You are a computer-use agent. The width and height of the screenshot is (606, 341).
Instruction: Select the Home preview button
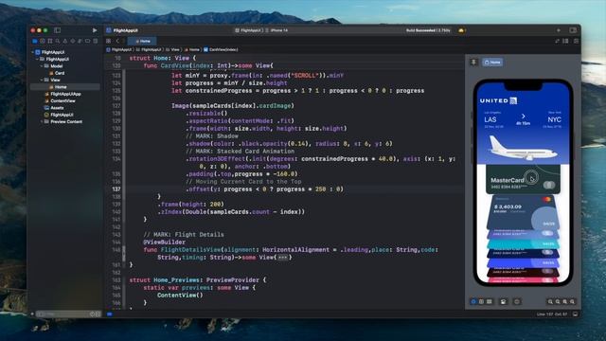(492, 62)
